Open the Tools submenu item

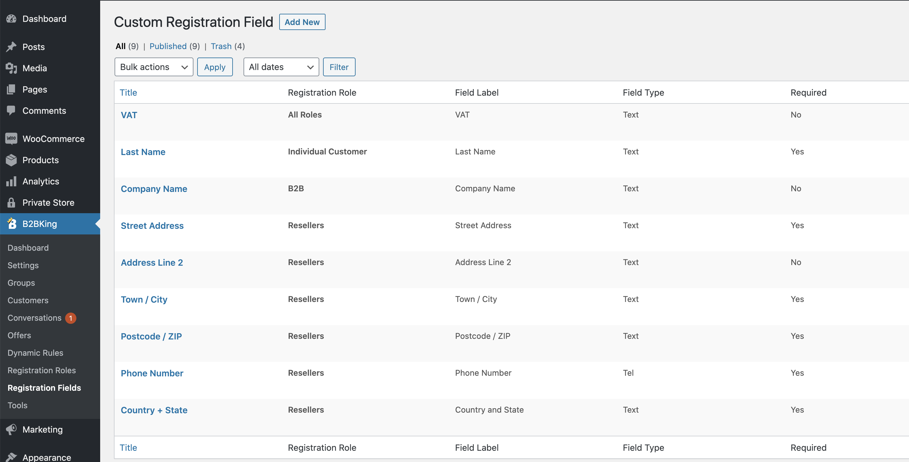coord(18,405)
